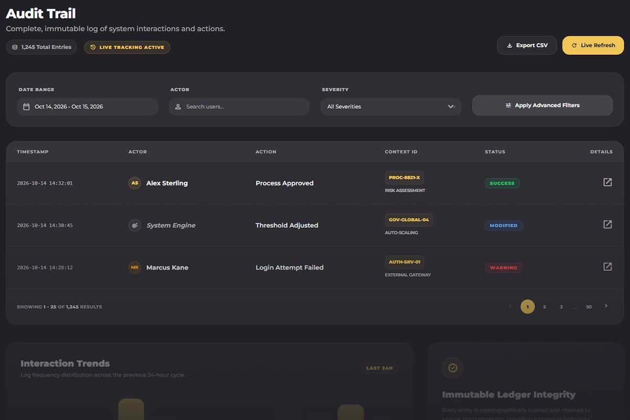
Task: Click the name Alex Sterling
Action: 167,183
